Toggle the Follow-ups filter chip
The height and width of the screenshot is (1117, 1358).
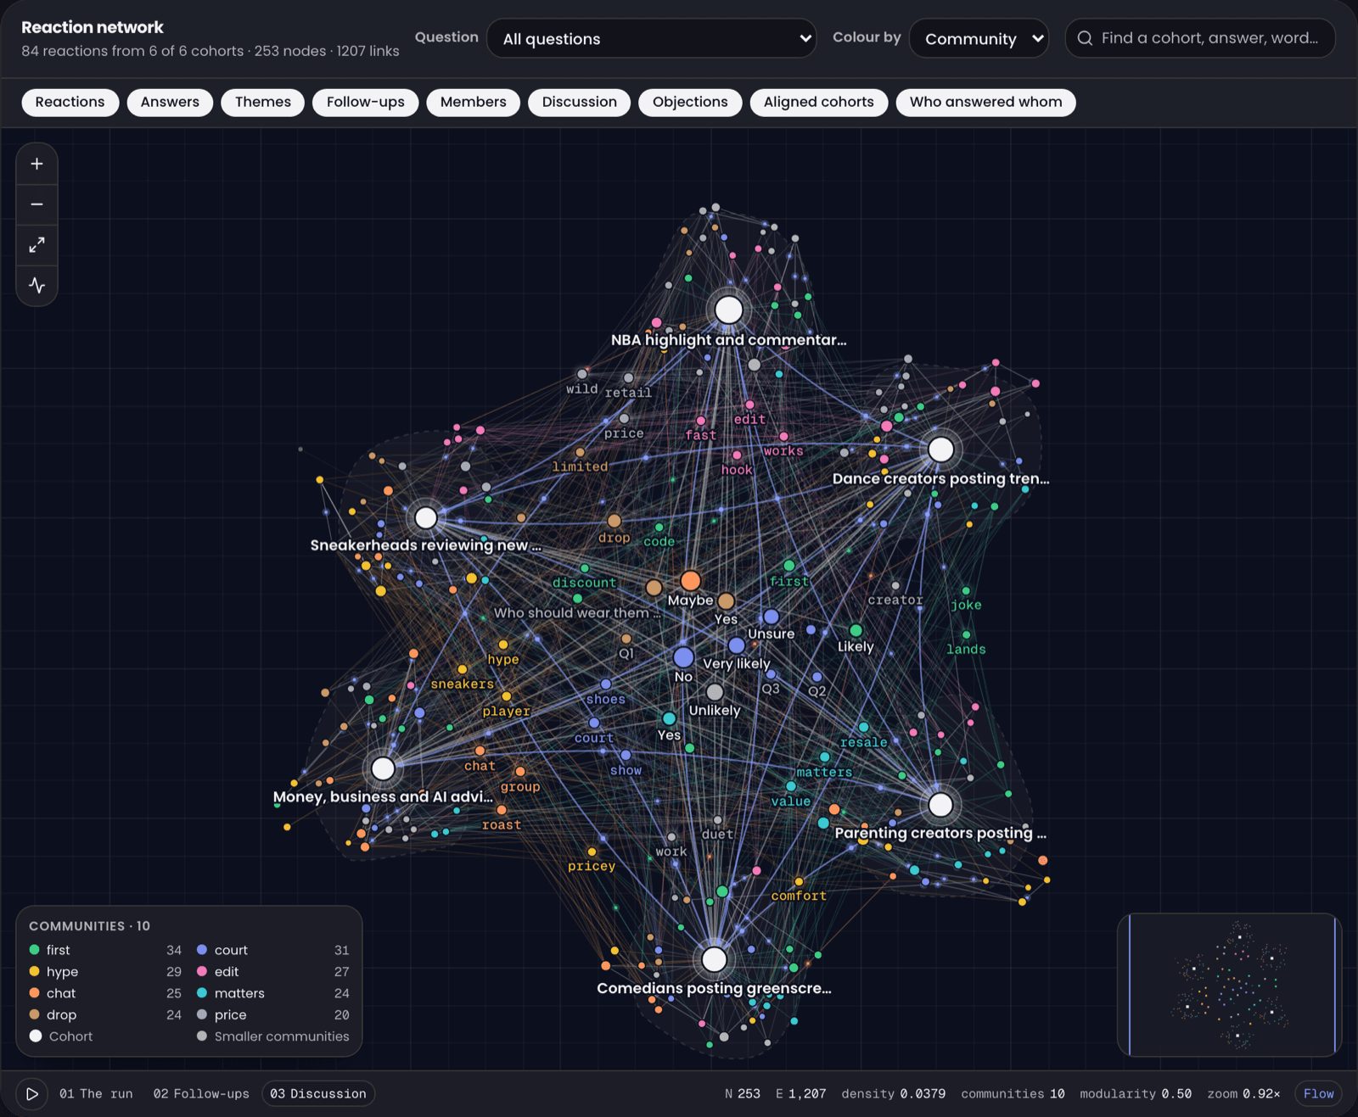pos(366,102)
